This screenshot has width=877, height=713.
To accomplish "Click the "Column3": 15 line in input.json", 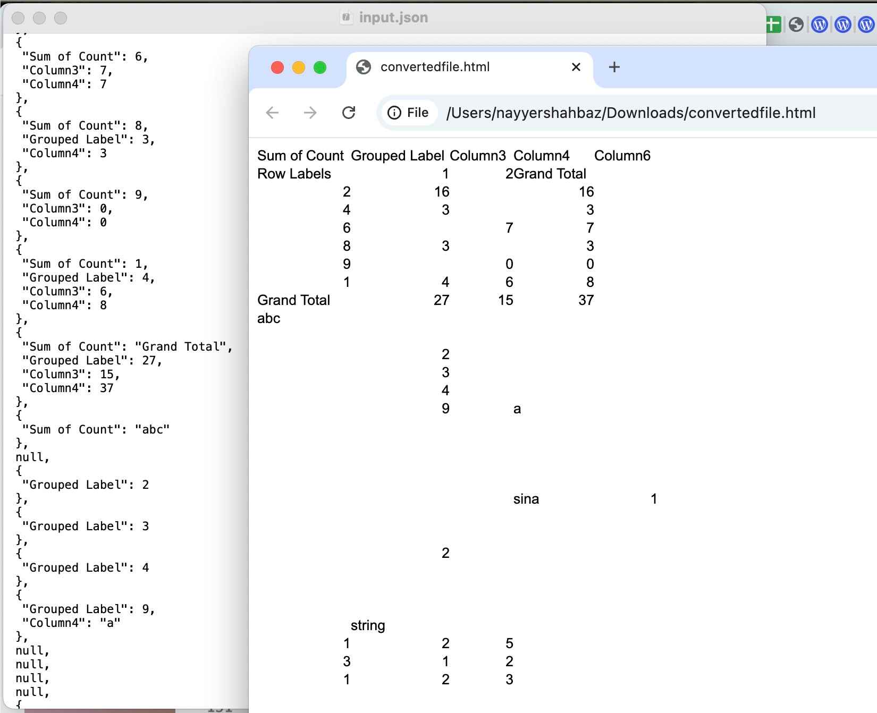I will point(71,375).
